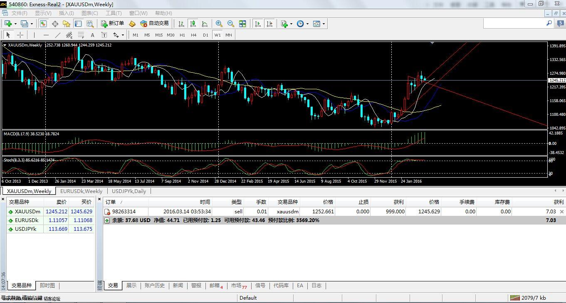Viewport: 566px width, 303px height.
Task: Expand the New Chart dropdown arrow
Action: 15,24
